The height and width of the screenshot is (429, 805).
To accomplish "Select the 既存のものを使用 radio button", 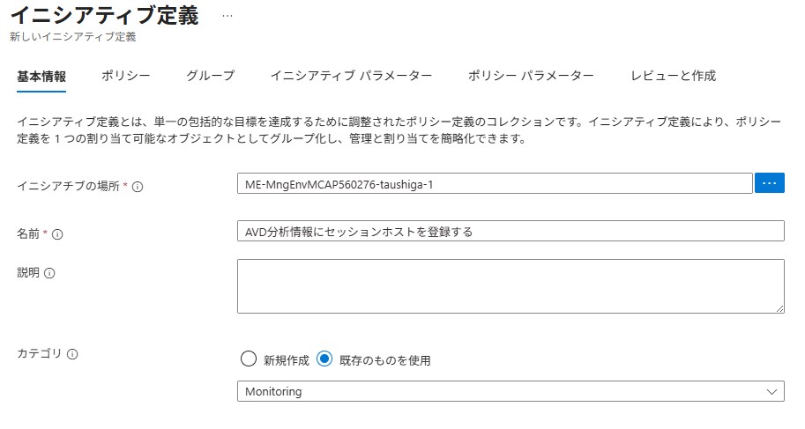I will tap(324, 359).
